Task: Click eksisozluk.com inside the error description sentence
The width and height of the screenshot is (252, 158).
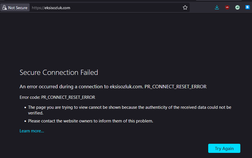Action: click(127, 87)
